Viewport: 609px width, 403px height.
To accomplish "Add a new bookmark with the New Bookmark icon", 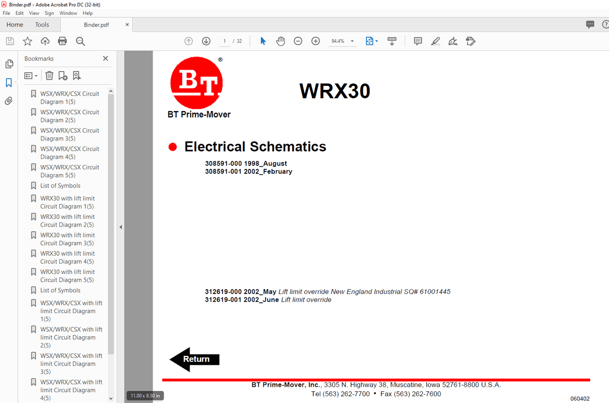I will click(x=62, y=75).
